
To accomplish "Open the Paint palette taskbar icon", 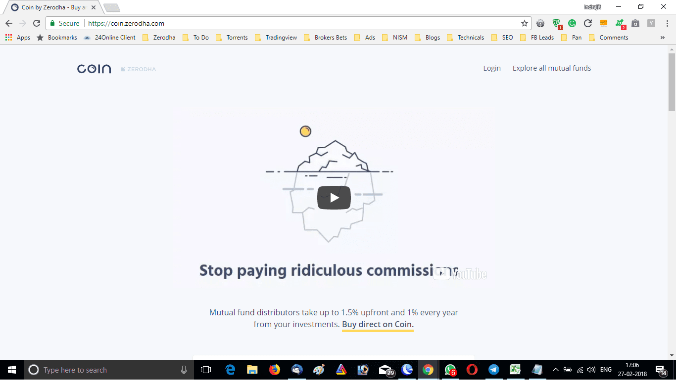I will 319,370.
